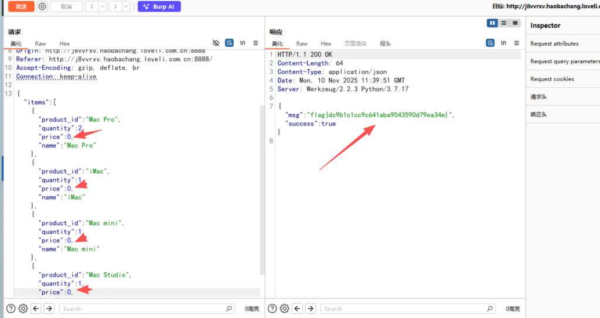The height and width of the screenshot is (318, 600).
Task: Switch the request view to Raw tab
Action: tap(40, 43)
